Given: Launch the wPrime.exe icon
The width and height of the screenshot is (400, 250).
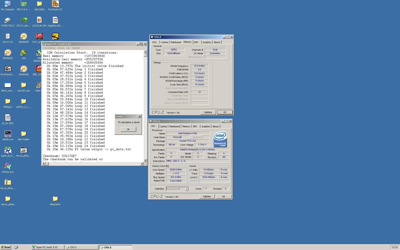Looking at the screenshot, I should click(8, 168).
